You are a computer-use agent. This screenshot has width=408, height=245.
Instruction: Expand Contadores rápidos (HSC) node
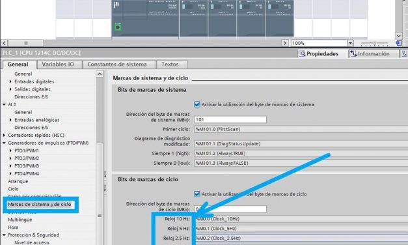pyautogui.click(x=4, y=136)
